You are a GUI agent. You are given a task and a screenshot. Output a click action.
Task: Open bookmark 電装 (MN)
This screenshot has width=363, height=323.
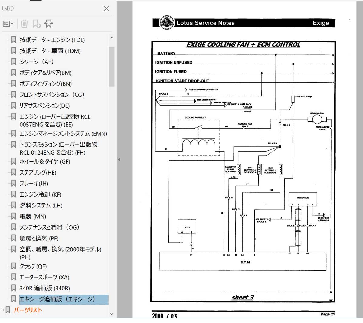(x=33, y=217)
